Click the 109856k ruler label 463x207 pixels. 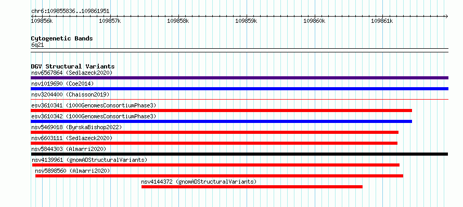pos(42,21)
